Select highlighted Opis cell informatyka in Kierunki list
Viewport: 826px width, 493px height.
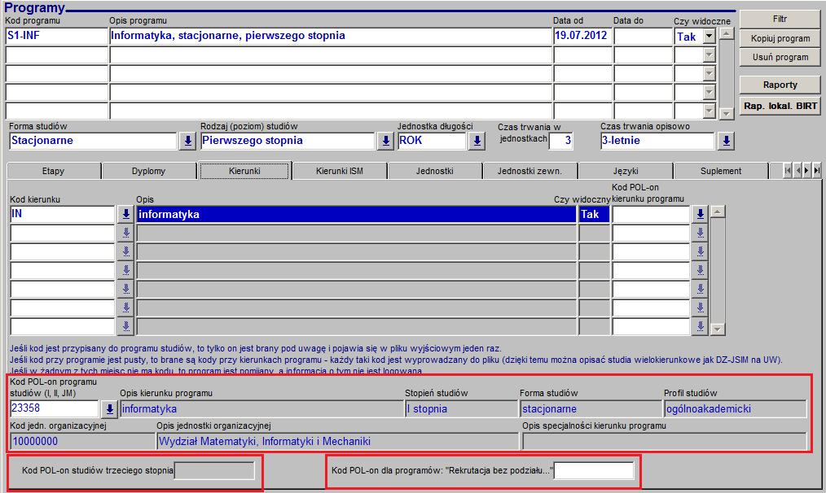point(356,214)
